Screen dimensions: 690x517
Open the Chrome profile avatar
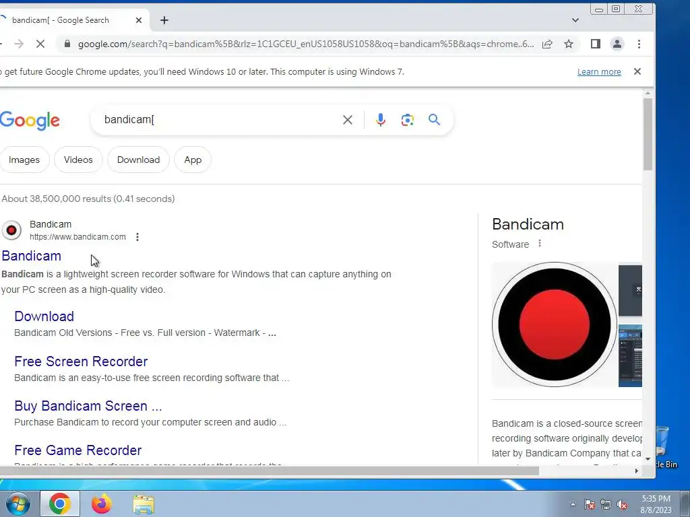[x=617, y=44]
